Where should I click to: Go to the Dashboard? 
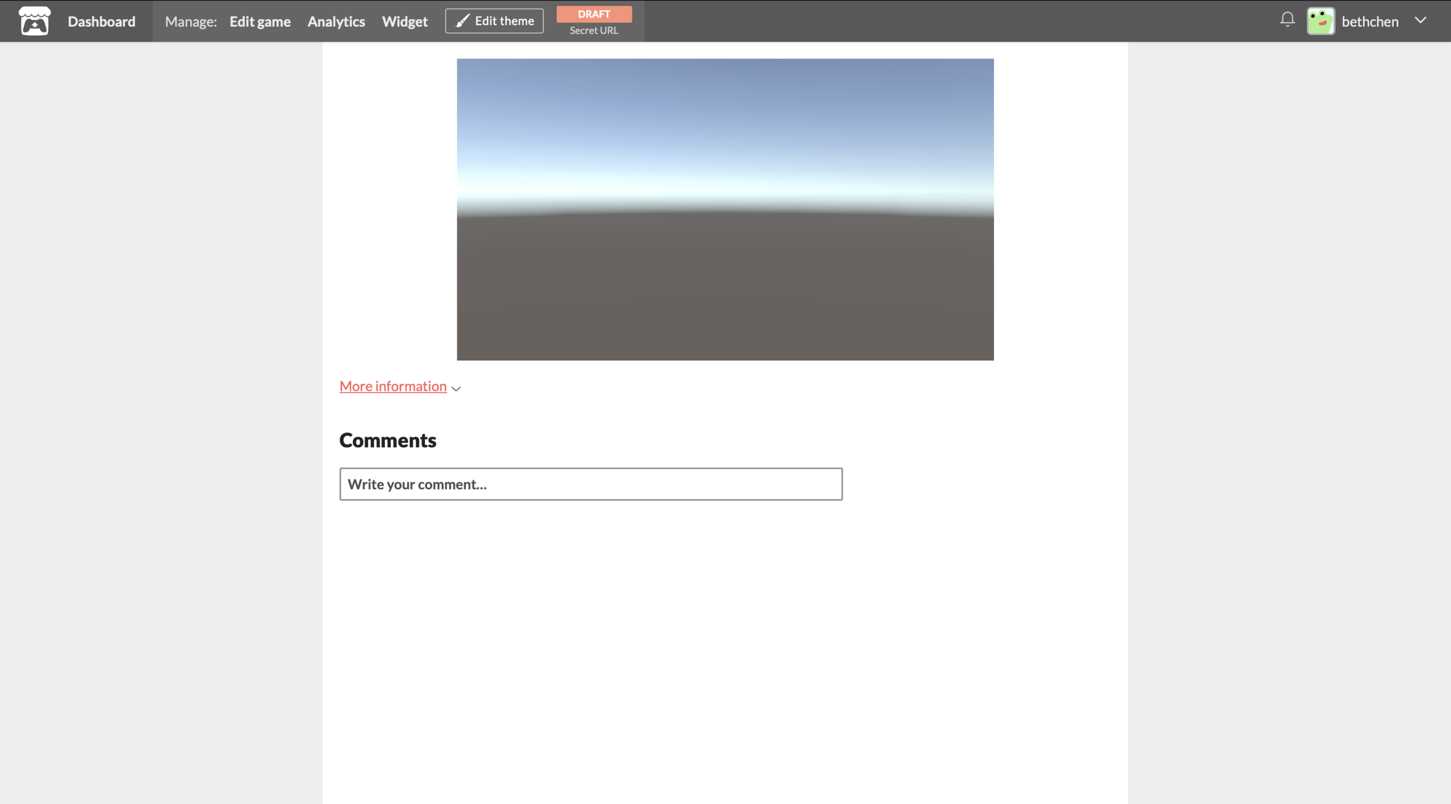point(101,21)
